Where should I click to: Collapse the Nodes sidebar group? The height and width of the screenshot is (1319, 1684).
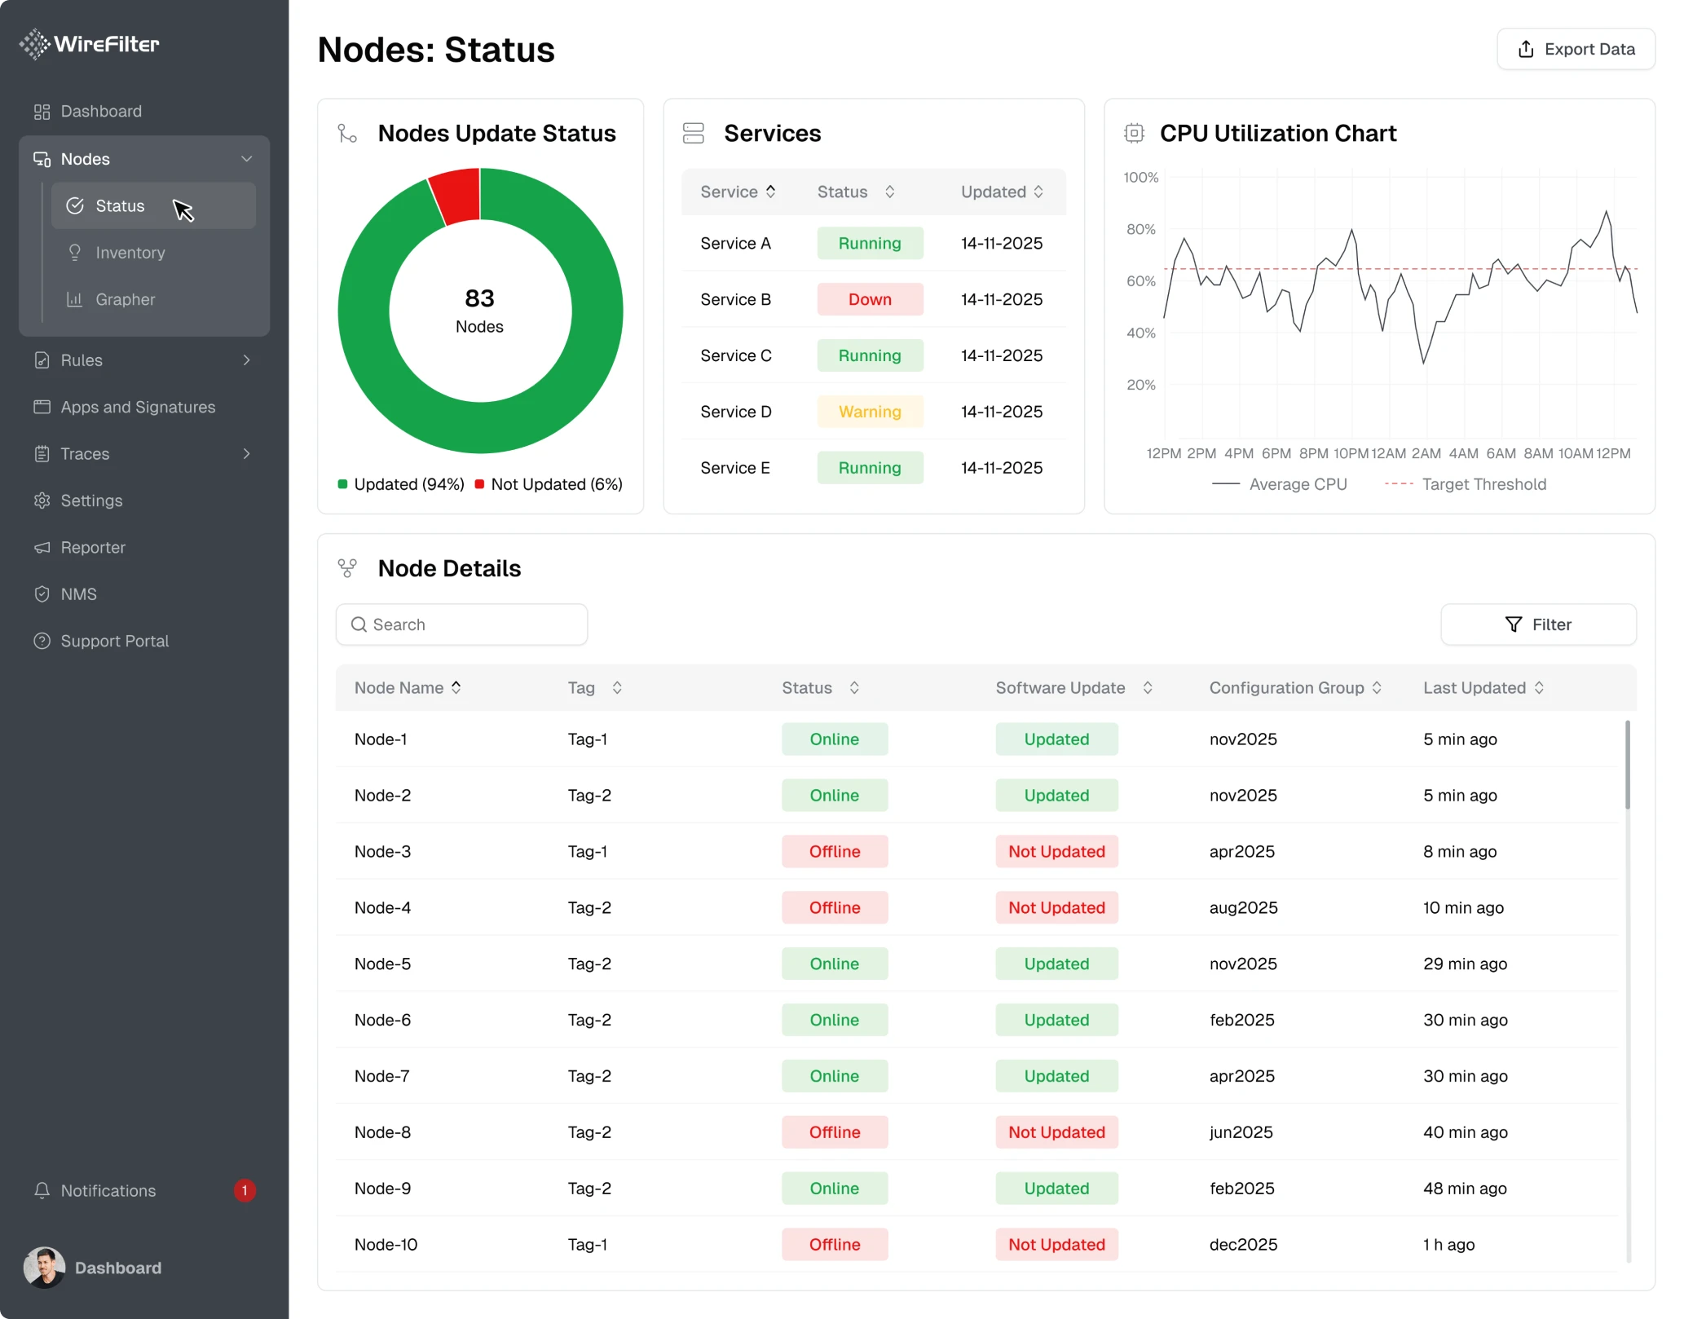tap(247, 158)
